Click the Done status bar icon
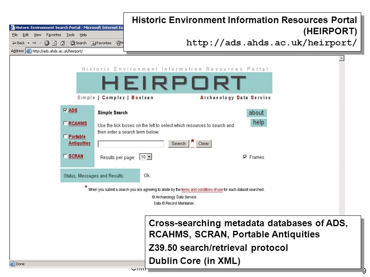 (12, 264)
